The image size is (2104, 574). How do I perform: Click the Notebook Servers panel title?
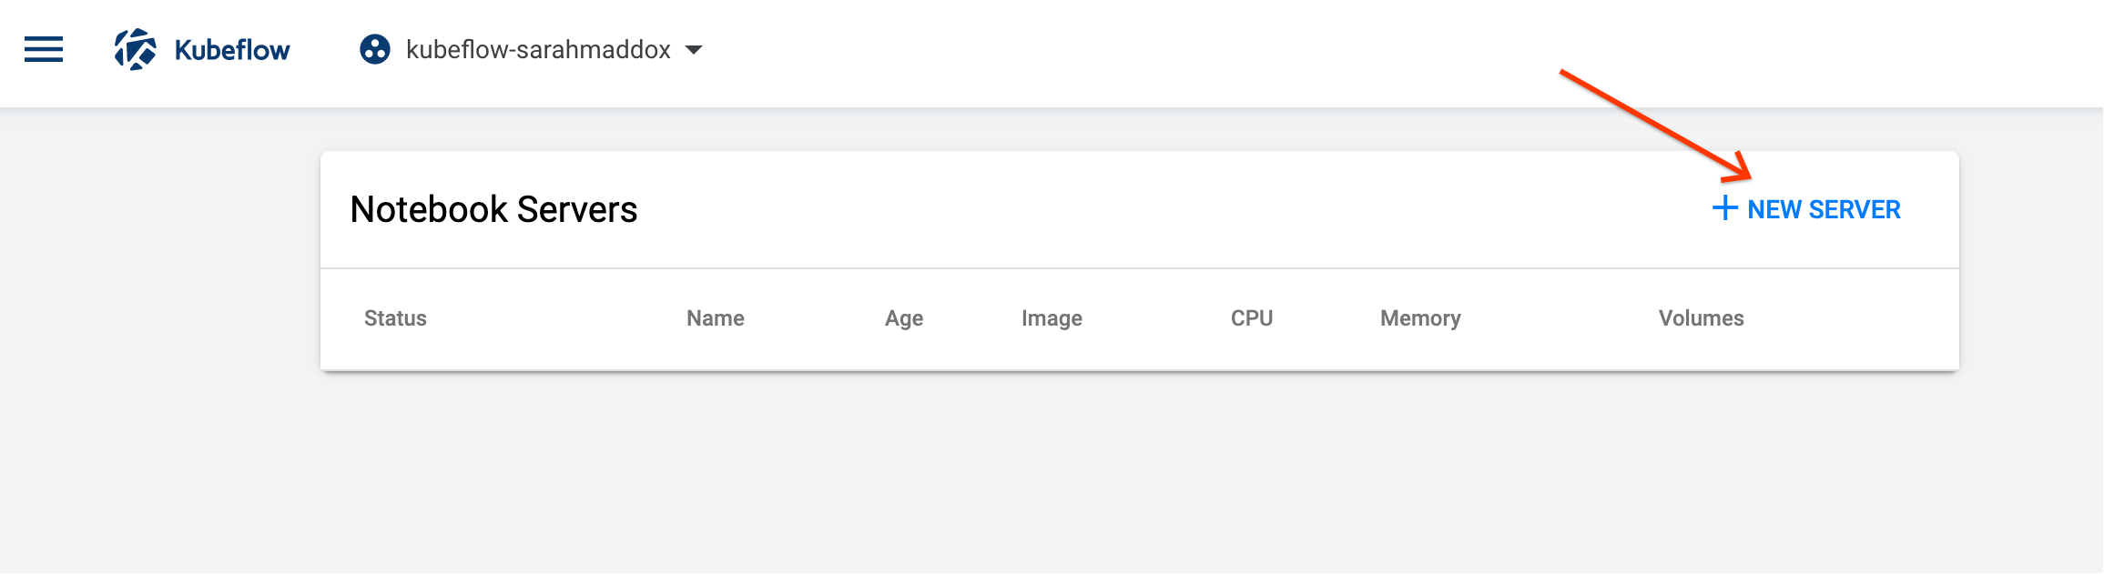tap(495, 209)
